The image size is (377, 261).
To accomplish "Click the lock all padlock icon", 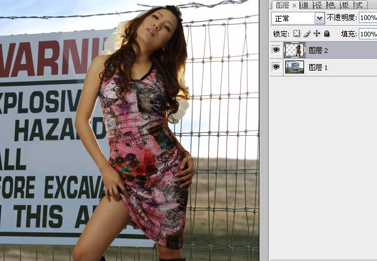I will coord(326,34).
